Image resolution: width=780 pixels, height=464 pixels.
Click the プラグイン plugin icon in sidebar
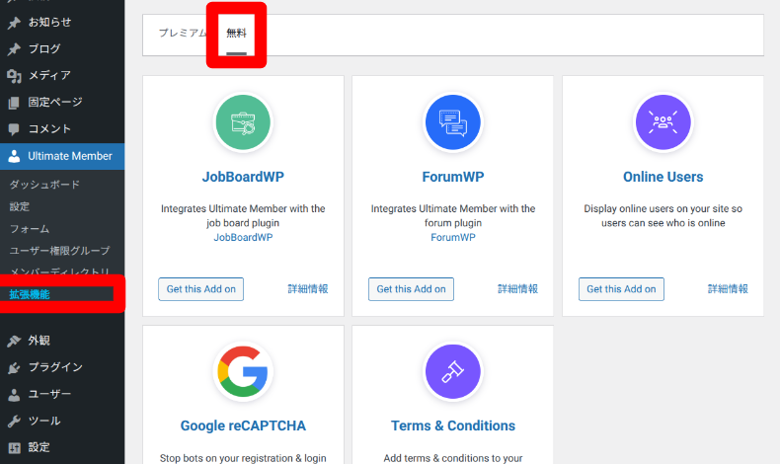tap(14, 367)
